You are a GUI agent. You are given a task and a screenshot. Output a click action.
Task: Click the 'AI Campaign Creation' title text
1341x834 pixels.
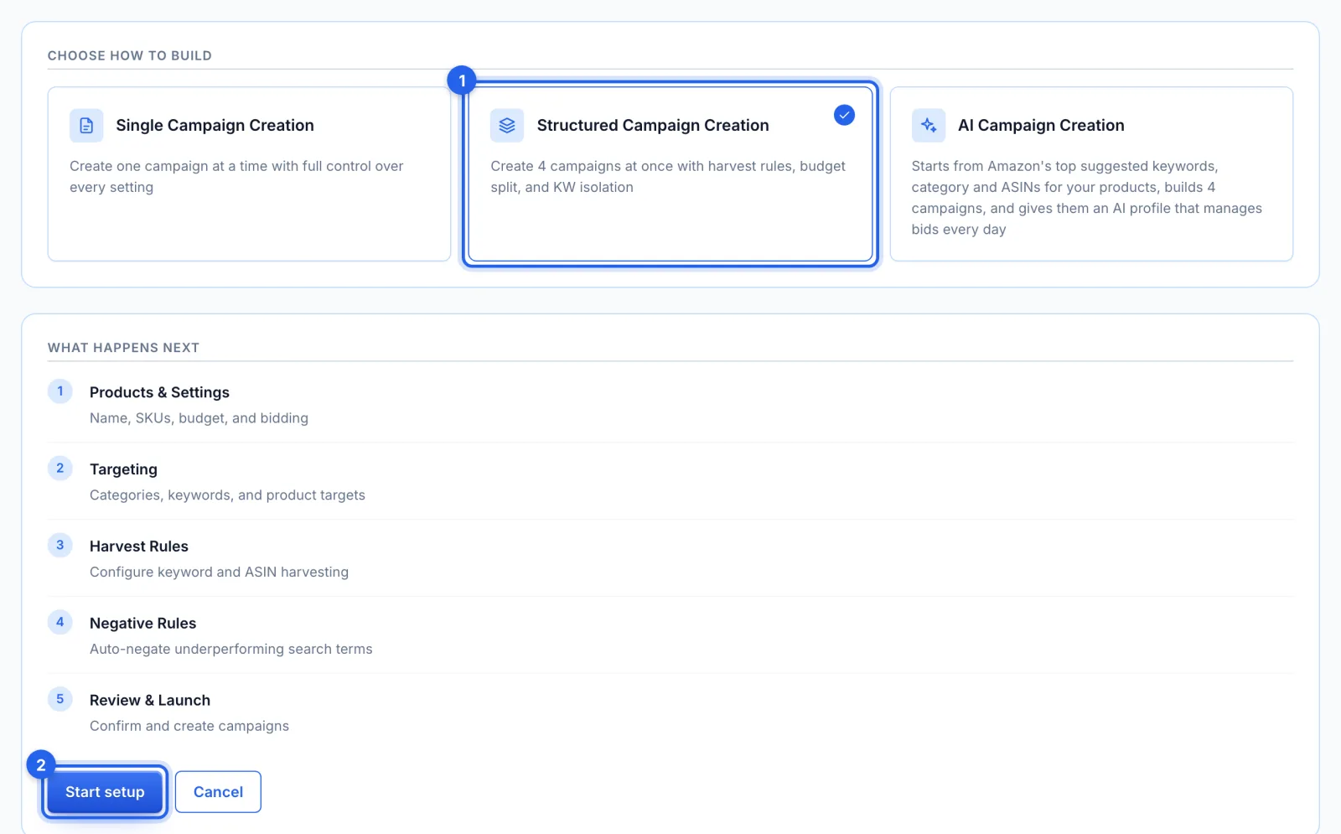pos(1041,126)
